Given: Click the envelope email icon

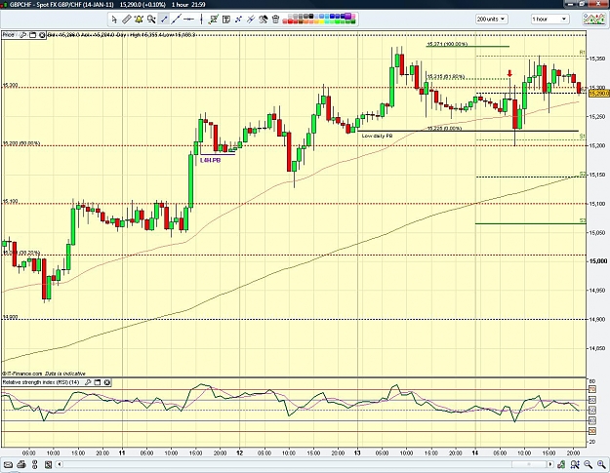Looking at the screenshot, I should point(8,464).
